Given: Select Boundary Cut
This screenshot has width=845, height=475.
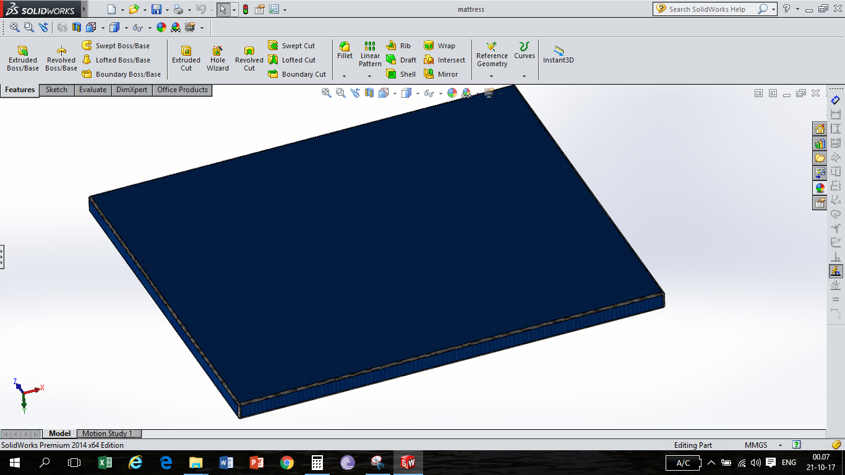Looking at the screenshot, I should pos(297,74).
